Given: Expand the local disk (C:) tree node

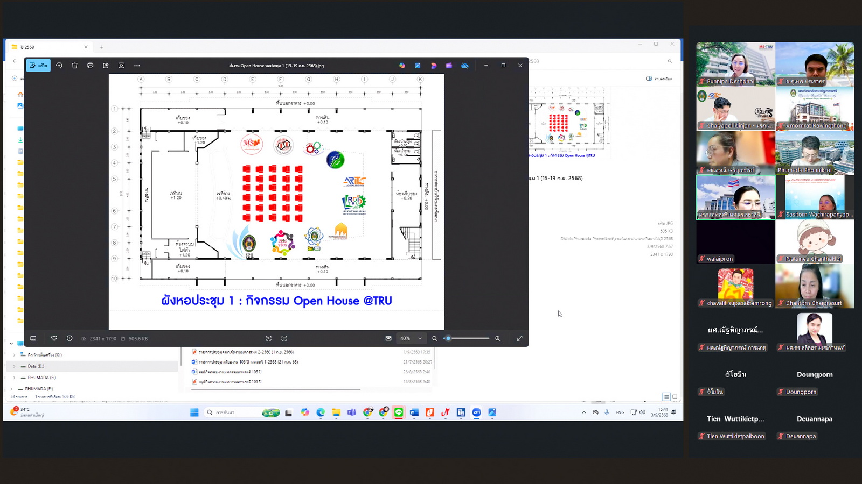Looking at the screenshot, I should click(15, 355).
